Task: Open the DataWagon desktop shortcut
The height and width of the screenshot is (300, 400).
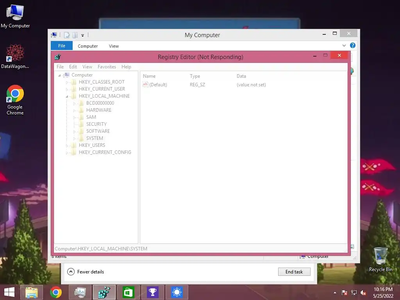Action: (15, 56)
